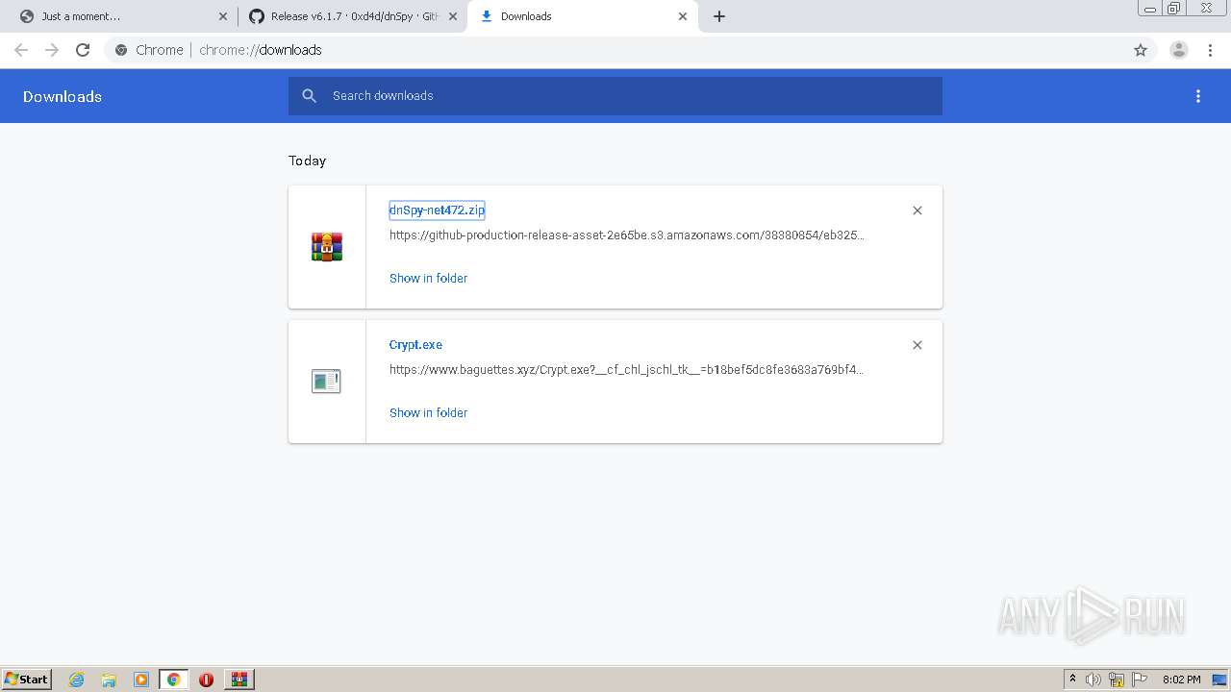Close the Downloads tab

pyautogui.click(x=683, y=16)
